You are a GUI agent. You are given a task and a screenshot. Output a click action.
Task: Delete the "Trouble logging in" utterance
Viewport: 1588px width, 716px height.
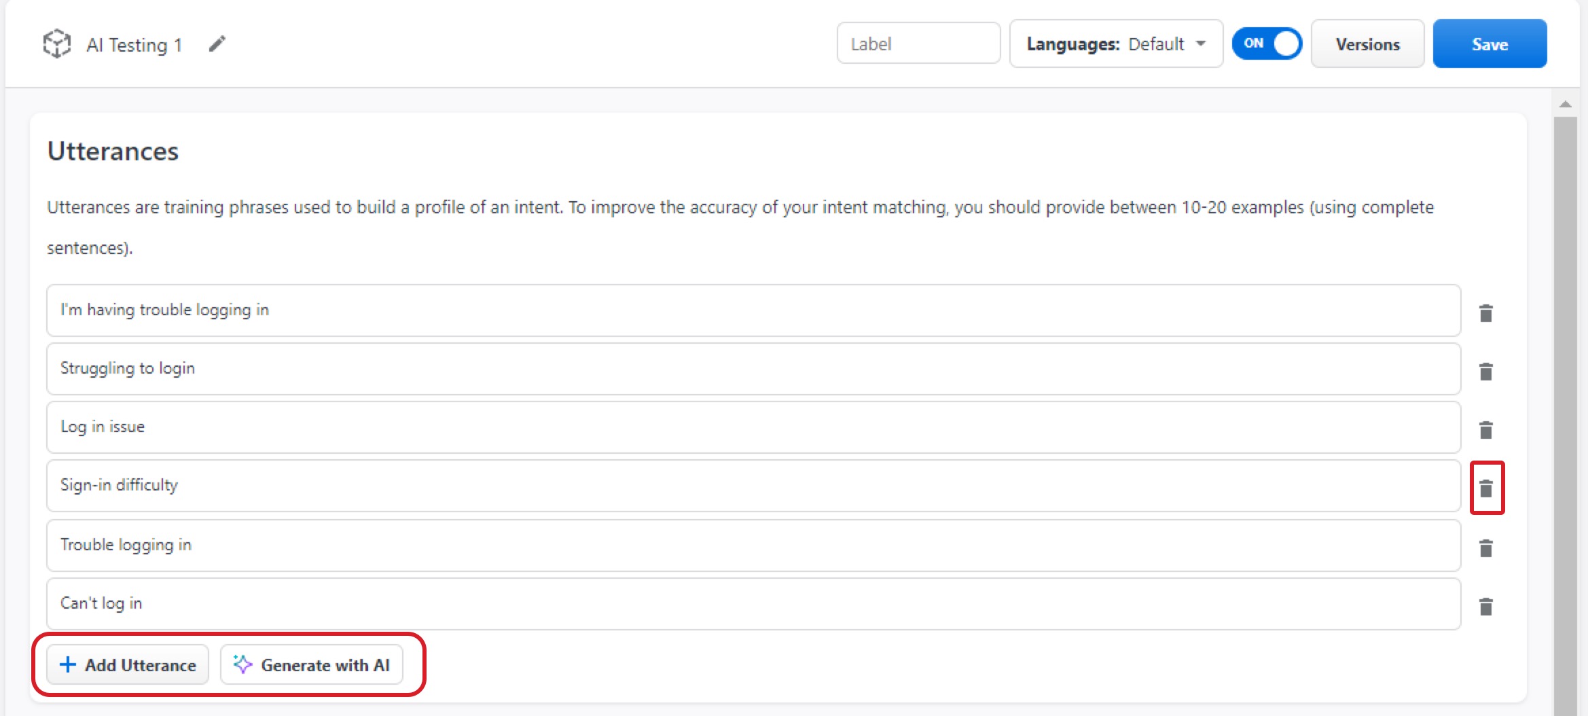pos(1485,548)
